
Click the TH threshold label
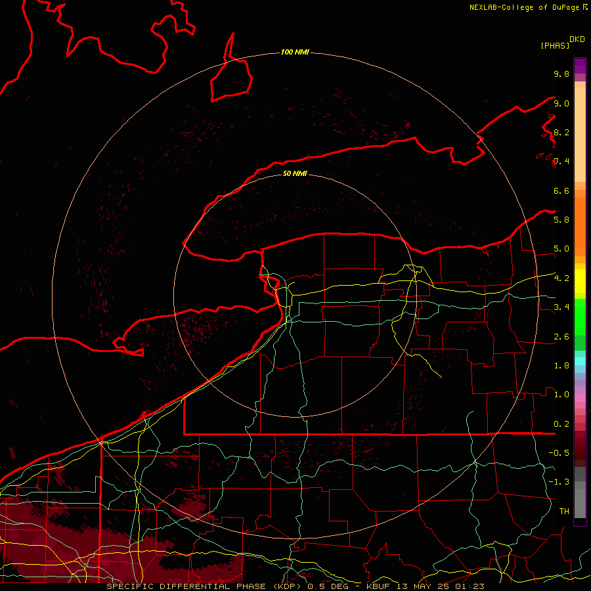[564, 512]
